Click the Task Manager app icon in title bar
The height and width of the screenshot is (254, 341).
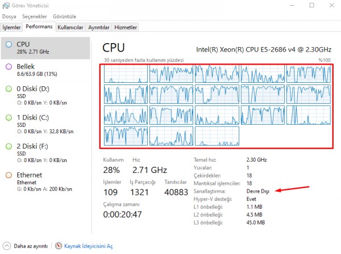pyautogui.click(x=6, y=6)
